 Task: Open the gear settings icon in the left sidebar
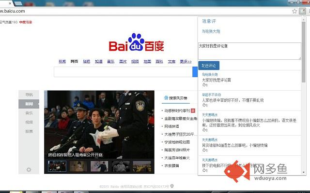click(29, 169)
